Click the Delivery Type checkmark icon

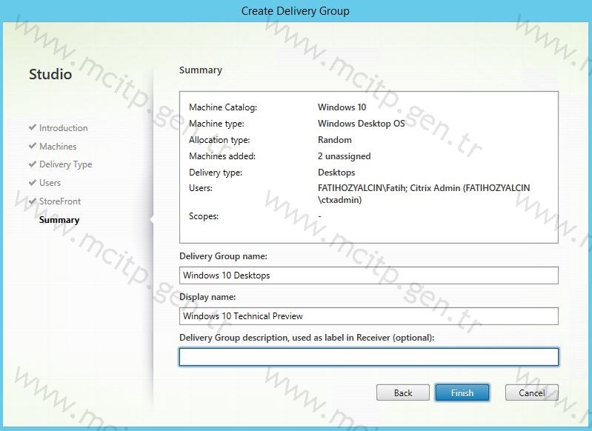(33, 164)
